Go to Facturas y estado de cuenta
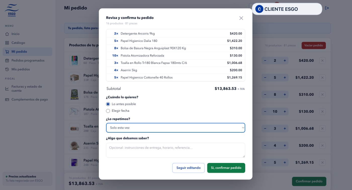Screen dimensions: 352x190 27,88
